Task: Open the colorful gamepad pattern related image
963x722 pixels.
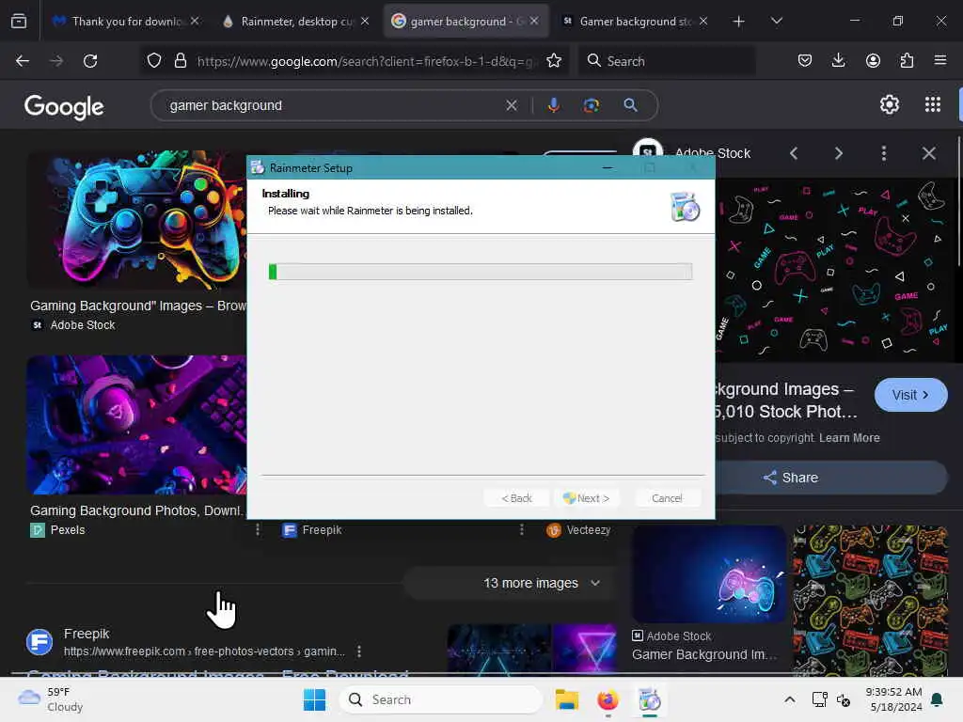Action: point(870,601)
